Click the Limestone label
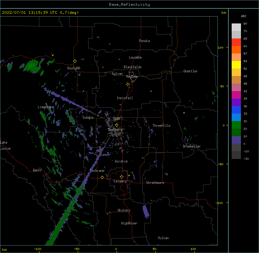This screenshot has height=253, width=259. click(x=46, y=107)
